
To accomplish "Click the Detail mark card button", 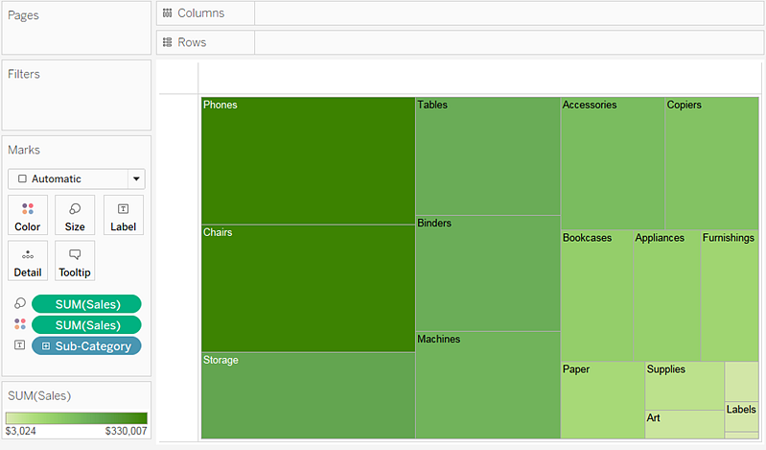I will tap(28, 261).
